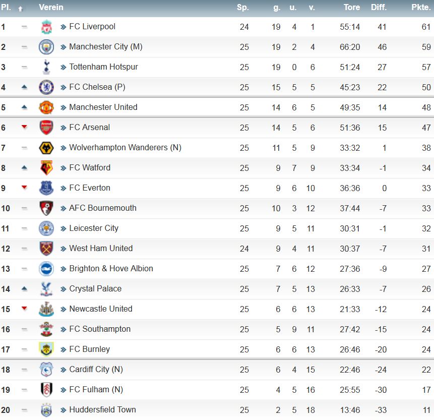Viewport: 434px width, 420px height.
Task: Open the Leicester City team link
Action: 94,228
